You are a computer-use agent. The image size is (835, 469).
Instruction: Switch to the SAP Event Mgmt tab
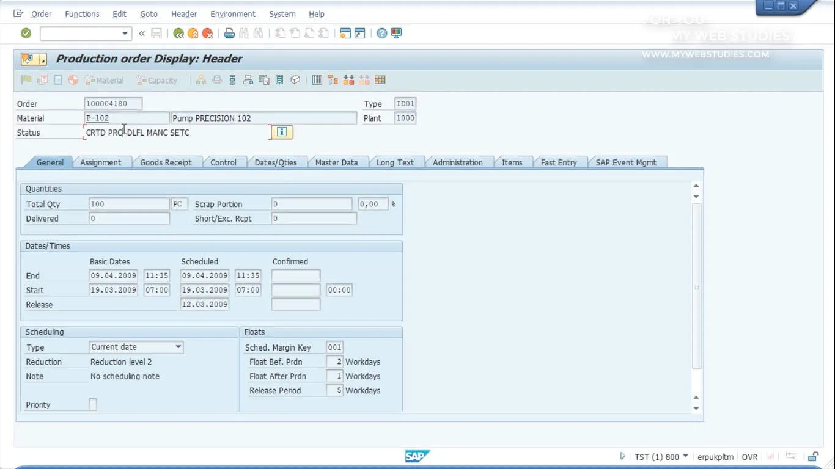(626, 162)
